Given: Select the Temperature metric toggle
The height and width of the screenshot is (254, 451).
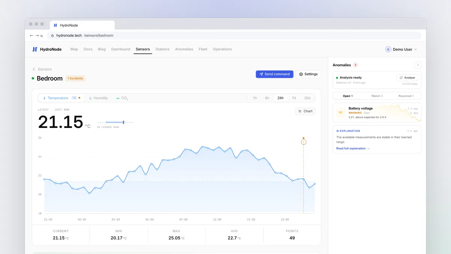Looking at the screenshot, I should [x=61, y=98].
